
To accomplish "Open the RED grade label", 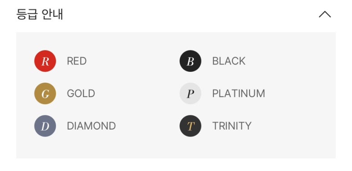I will tap(77, 61).
